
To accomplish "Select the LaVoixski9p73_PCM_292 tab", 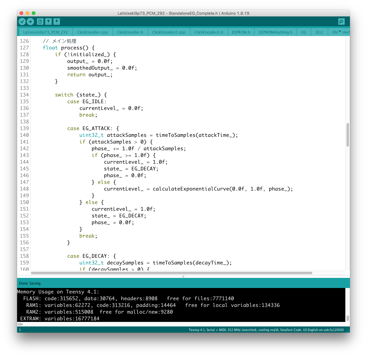I will click(x=46, y=32).
